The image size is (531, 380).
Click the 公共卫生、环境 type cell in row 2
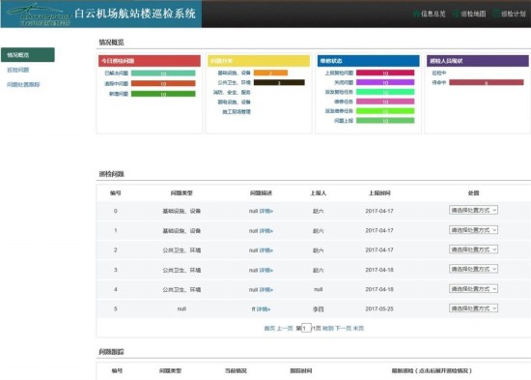(182, 250)
